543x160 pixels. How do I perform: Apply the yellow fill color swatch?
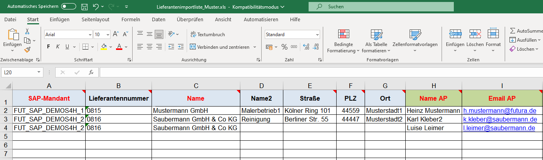pyautogui.click(x=104, y=47)
